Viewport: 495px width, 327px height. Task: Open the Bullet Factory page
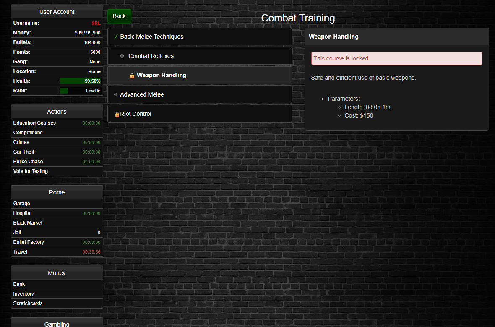(x=29, y=242)
